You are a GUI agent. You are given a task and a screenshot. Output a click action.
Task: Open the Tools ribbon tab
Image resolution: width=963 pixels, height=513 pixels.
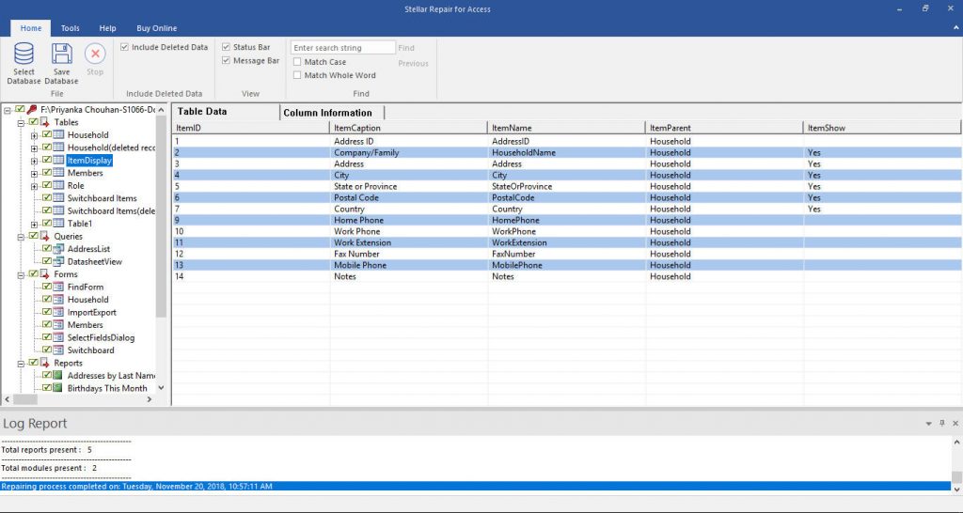click(70, 28)
